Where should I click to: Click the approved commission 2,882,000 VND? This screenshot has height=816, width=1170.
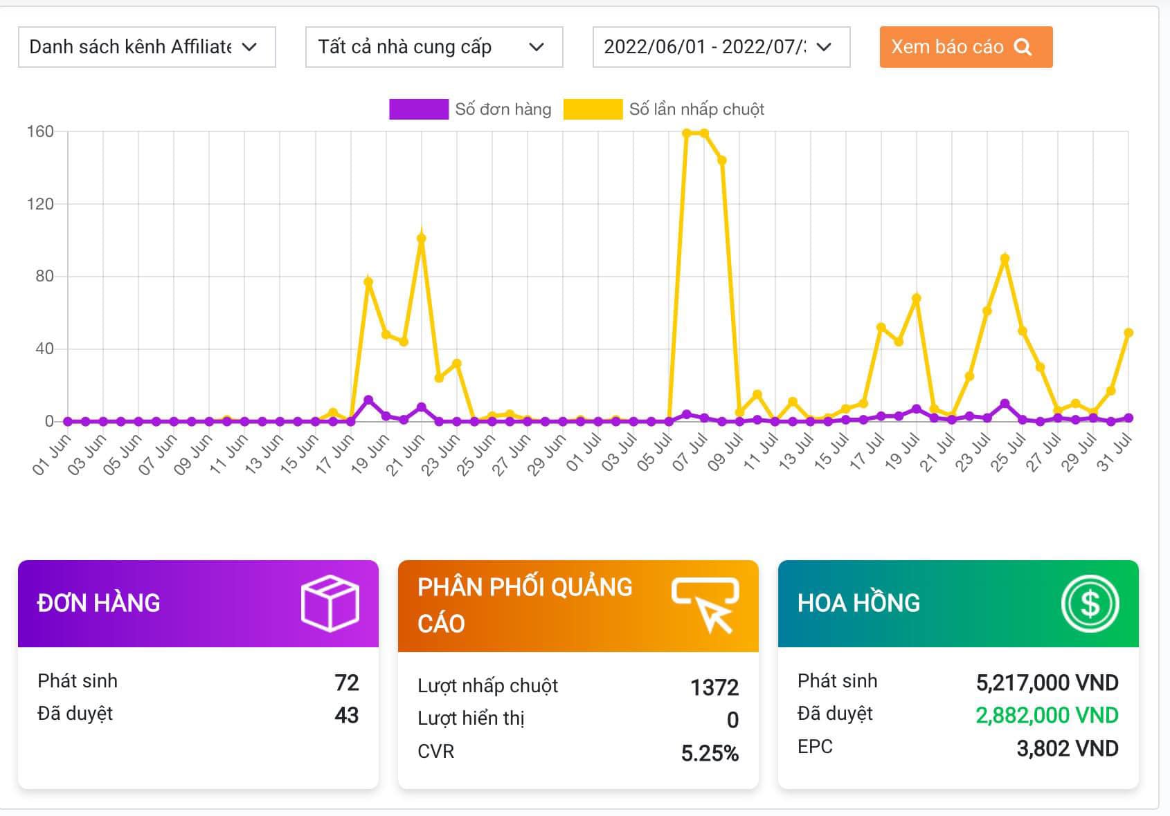coord(1047,715)
